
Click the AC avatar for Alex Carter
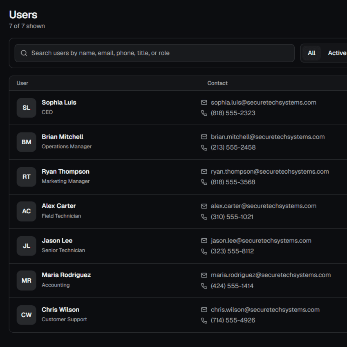27,211
